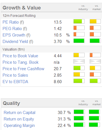Screen dimensions: 102x130
Task: Open the PEG Ratio (f) link
Action: [x=15, y=29]
